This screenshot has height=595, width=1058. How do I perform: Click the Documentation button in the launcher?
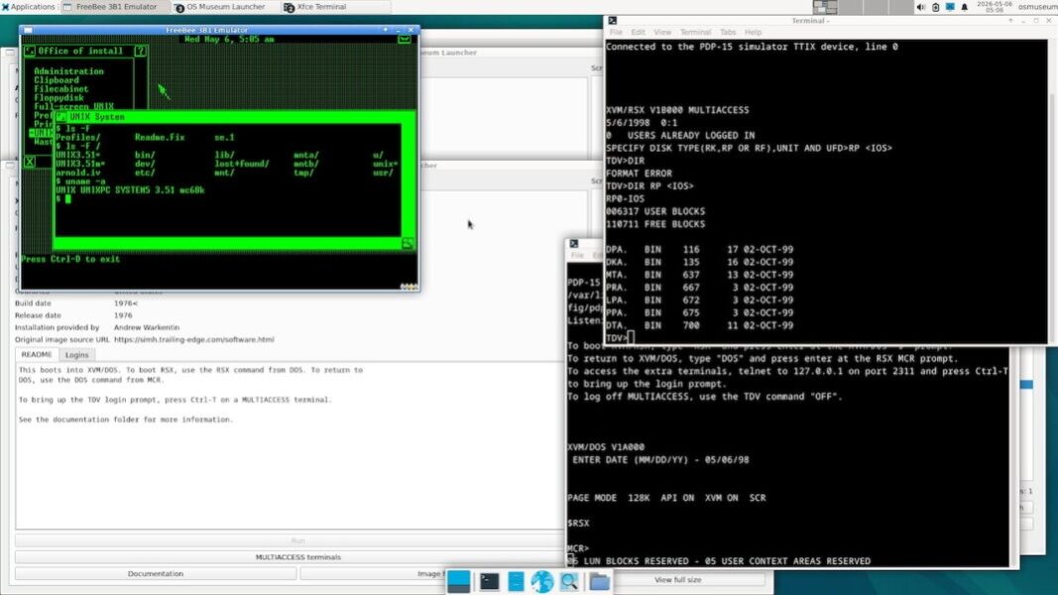[x=156, y=573]
